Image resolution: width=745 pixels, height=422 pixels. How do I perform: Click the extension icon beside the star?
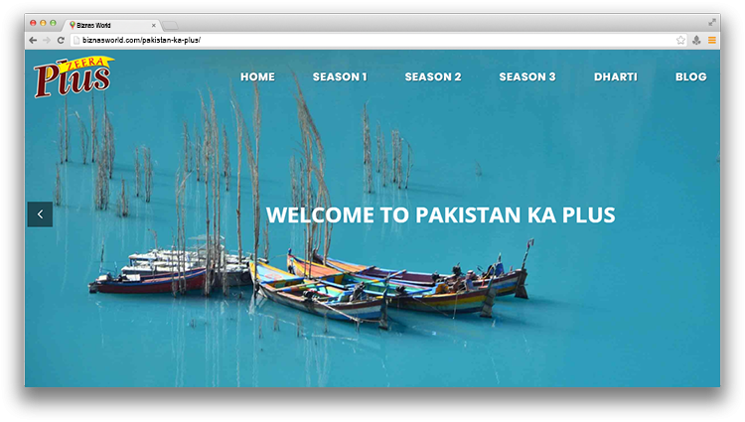tap(696, 40)
